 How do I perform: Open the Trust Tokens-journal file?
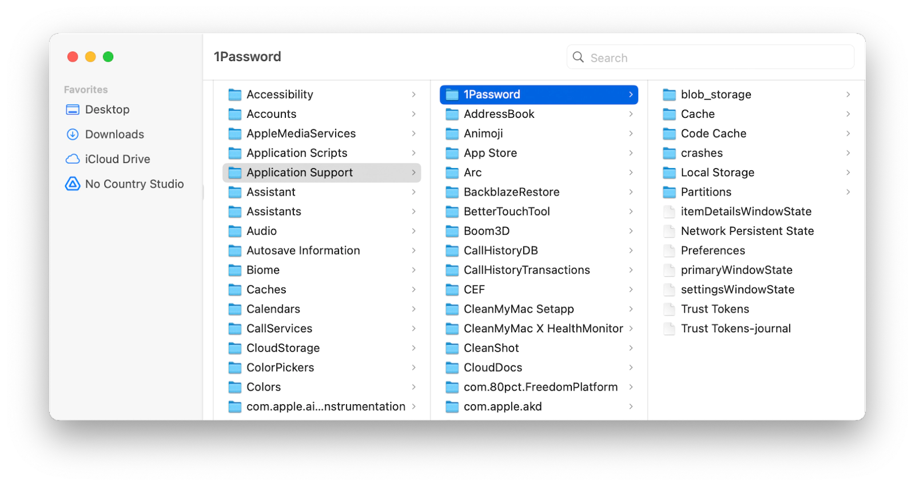(735, 329)
